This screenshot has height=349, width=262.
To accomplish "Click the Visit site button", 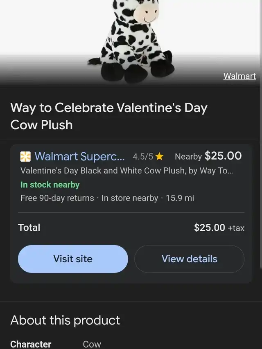I will click(x=73, y=259).
